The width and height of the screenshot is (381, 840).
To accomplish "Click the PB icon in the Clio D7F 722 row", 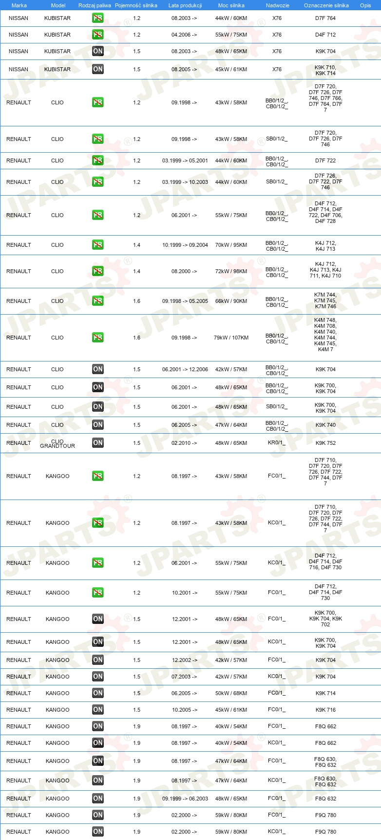I will [98, 160].
